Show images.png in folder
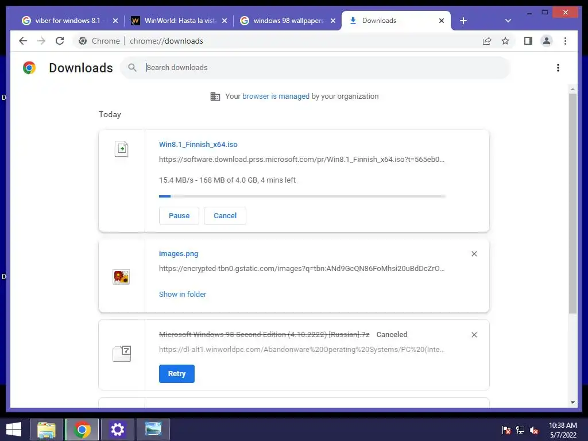This screenshot has width=588, height=441. coord(183,295)
